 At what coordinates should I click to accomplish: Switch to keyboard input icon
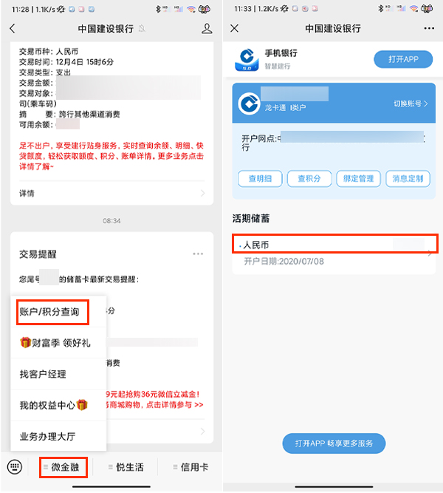pyautogui.click(x=15, y=467)
